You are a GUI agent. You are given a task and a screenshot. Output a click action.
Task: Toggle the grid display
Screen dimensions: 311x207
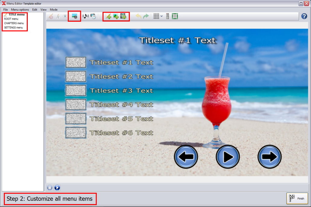(x=156, y=16)
